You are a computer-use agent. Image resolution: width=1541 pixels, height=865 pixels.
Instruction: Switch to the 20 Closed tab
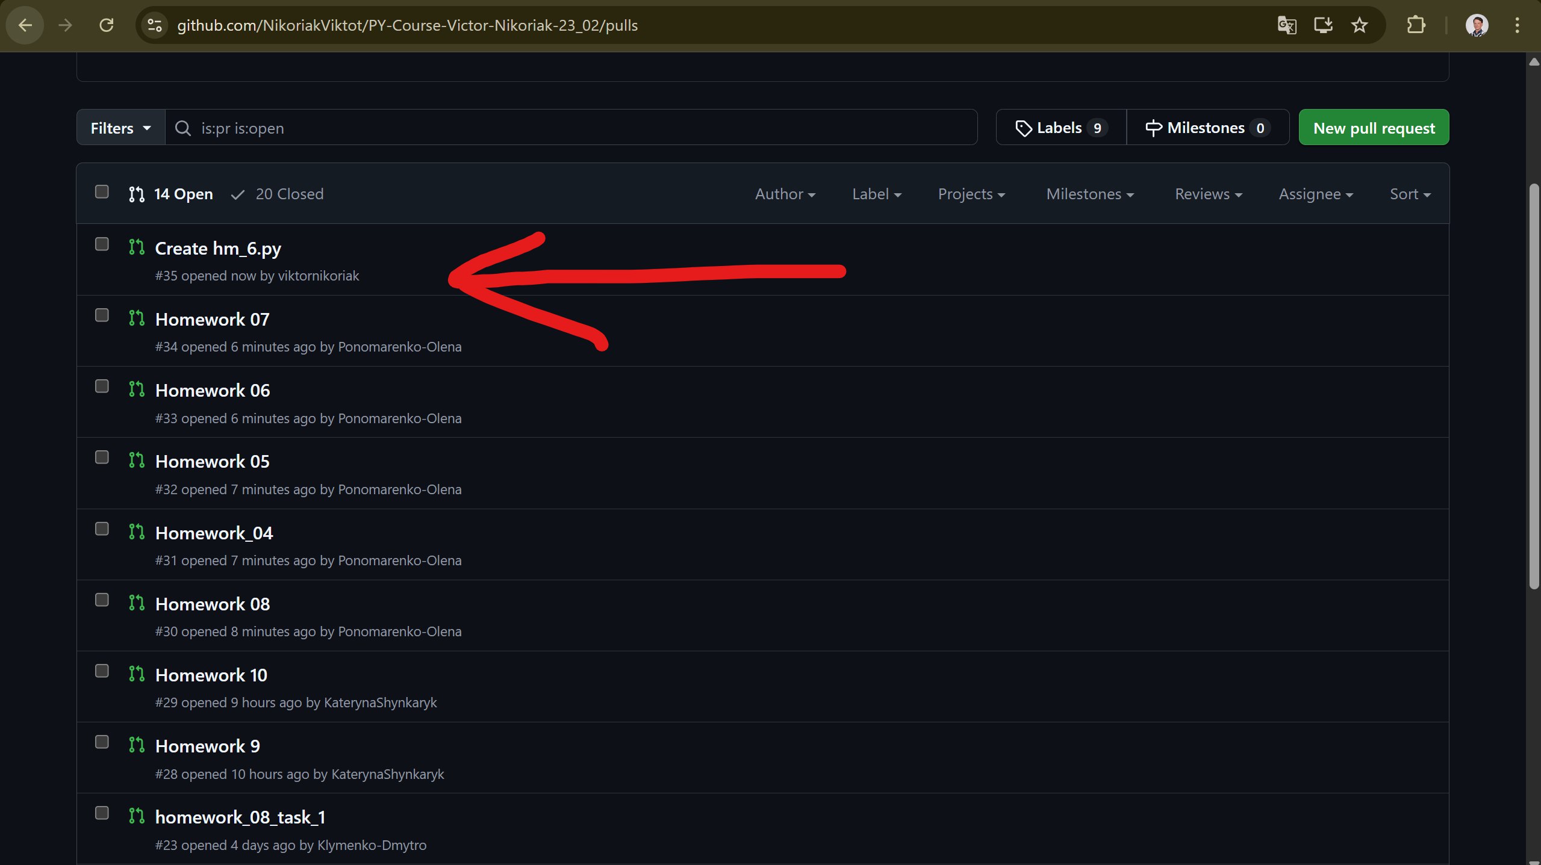[278, 194]
